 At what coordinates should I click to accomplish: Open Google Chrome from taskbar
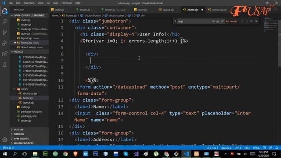(x=65, y=154)
